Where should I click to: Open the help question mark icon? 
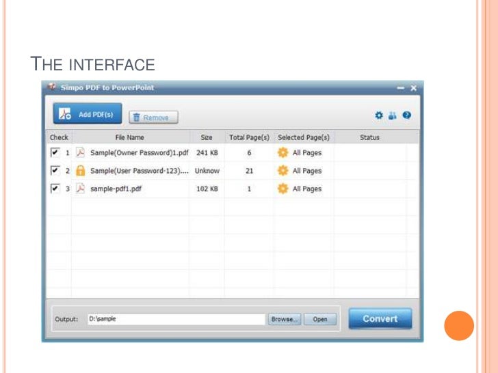pyautogui.click(x=406, y=115)
